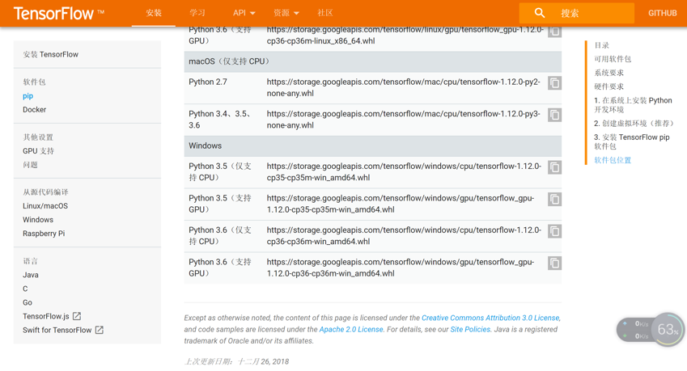687x371 pixels.
Task: Expand the API dropdown menu
Action: (244, 13)
